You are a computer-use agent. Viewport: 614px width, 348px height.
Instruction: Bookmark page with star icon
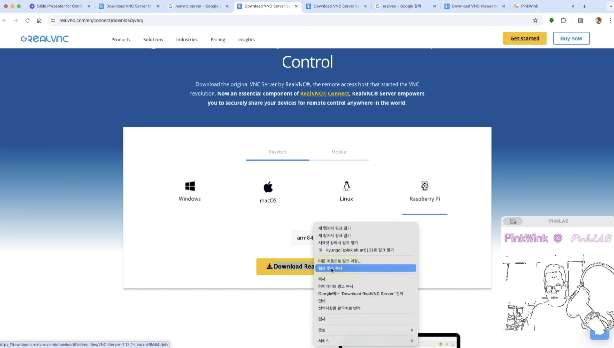coord(535,20)
